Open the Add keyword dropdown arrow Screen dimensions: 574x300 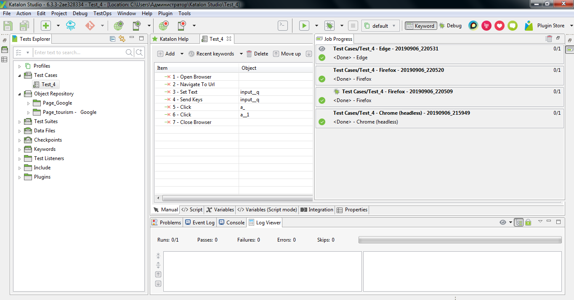tap(182, 54)
